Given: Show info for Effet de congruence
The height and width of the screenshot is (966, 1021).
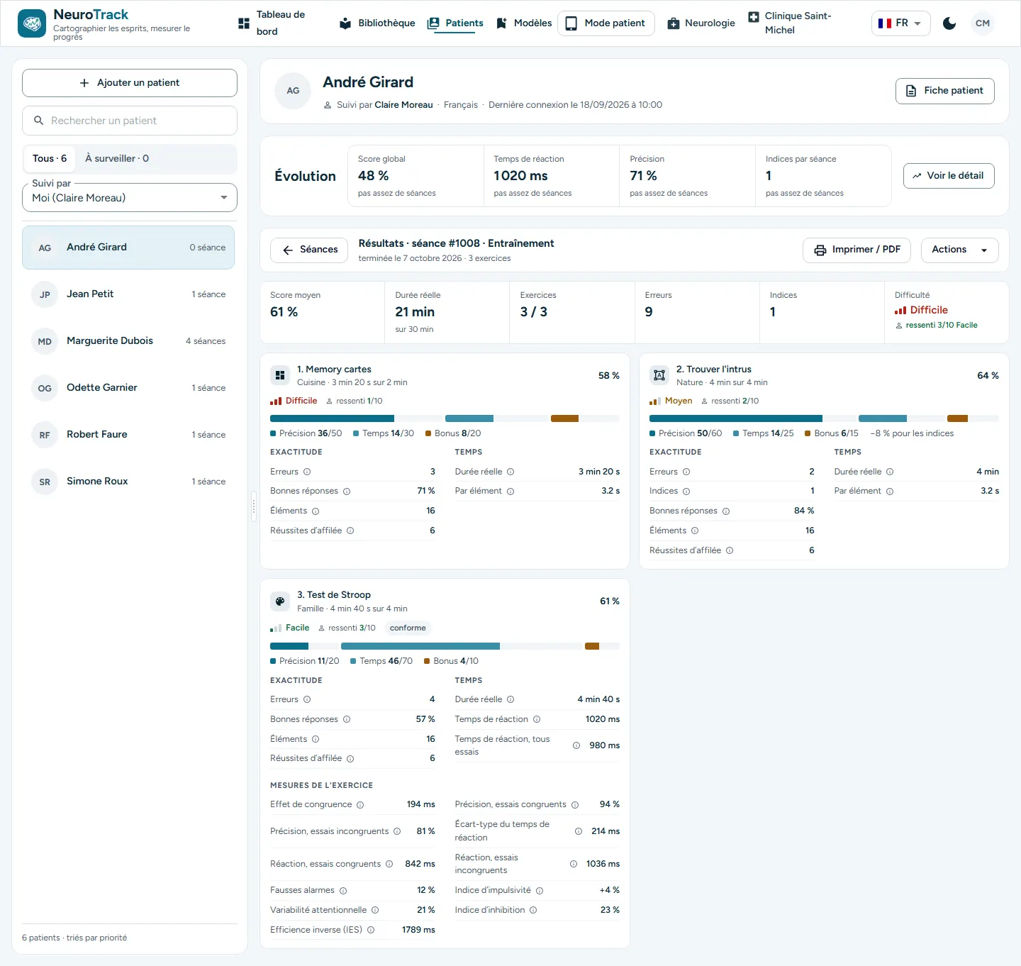Looking at the screenshot, I should [360, 805].
